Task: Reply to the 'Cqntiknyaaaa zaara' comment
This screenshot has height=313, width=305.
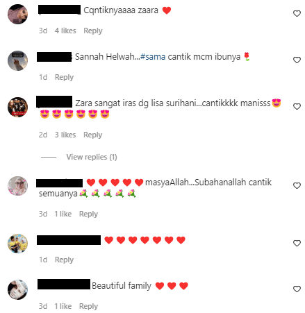Action: pos(93,31)
